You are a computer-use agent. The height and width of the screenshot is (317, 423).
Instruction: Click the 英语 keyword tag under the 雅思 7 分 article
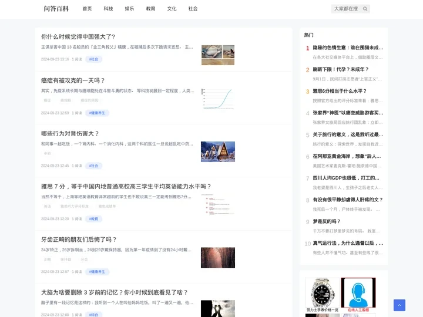coord(47,206)
